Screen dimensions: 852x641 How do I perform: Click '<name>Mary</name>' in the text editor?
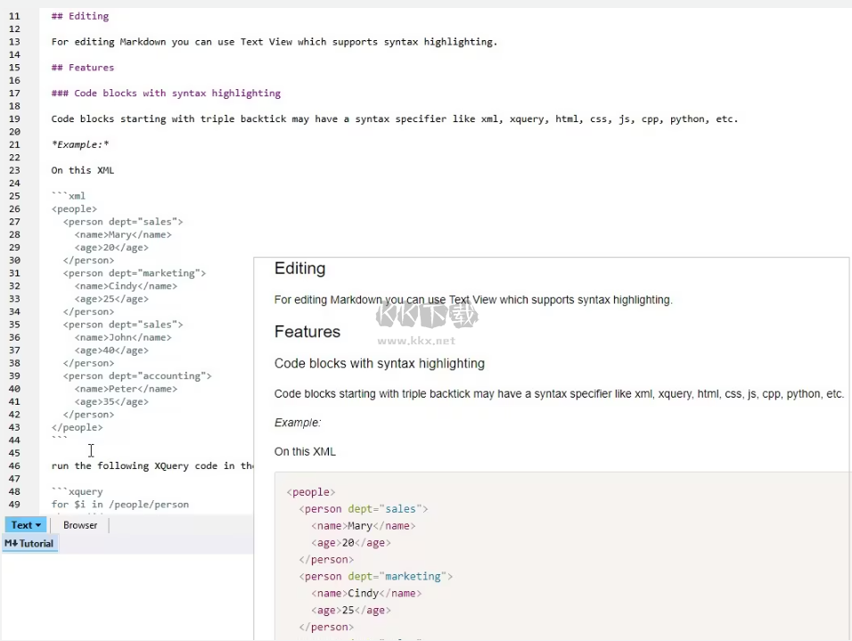tap(123, 234)
